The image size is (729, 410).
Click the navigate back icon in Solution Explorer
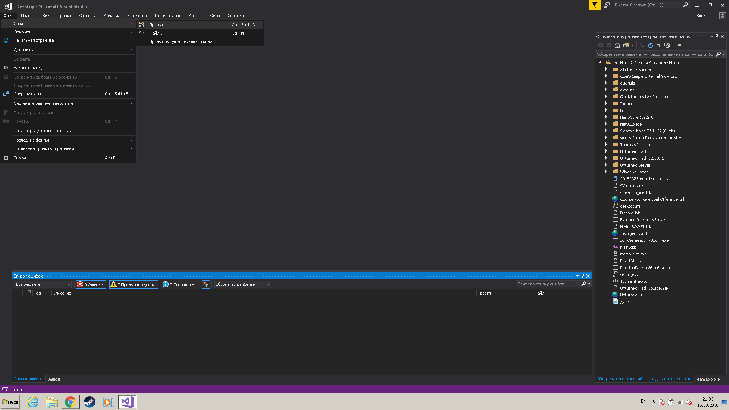600,45
